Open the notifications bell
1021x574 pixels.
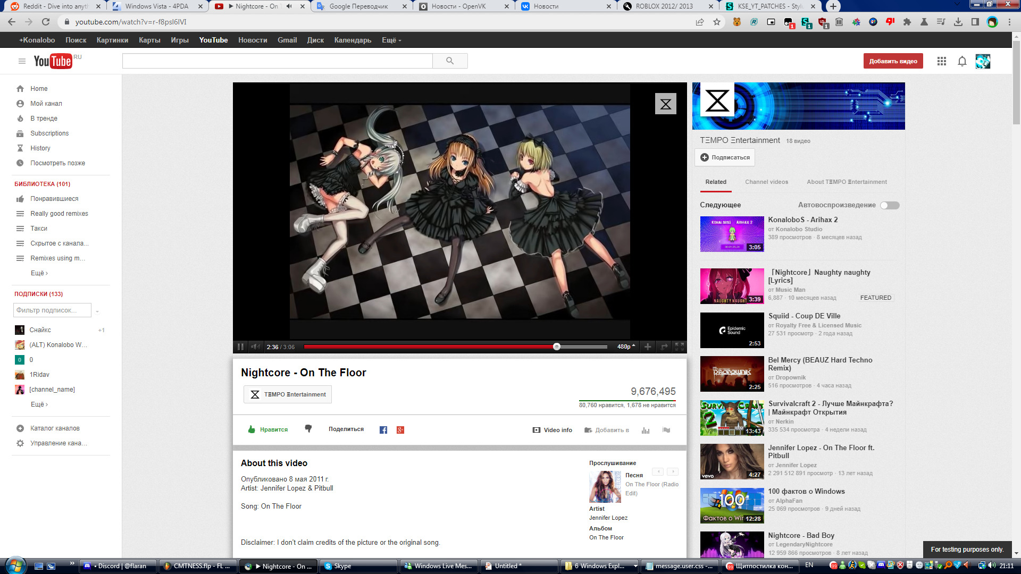click(962, 61)
